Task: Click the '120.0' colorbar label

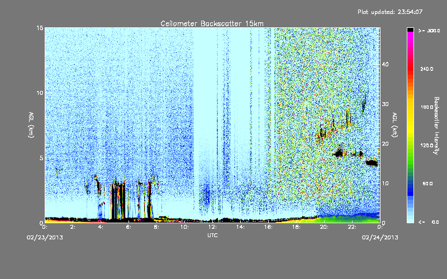Action: coord(427,146)
